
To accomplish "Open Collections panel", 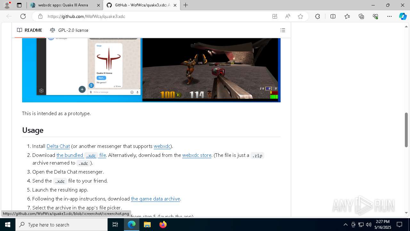I will [x=361, y=16].
